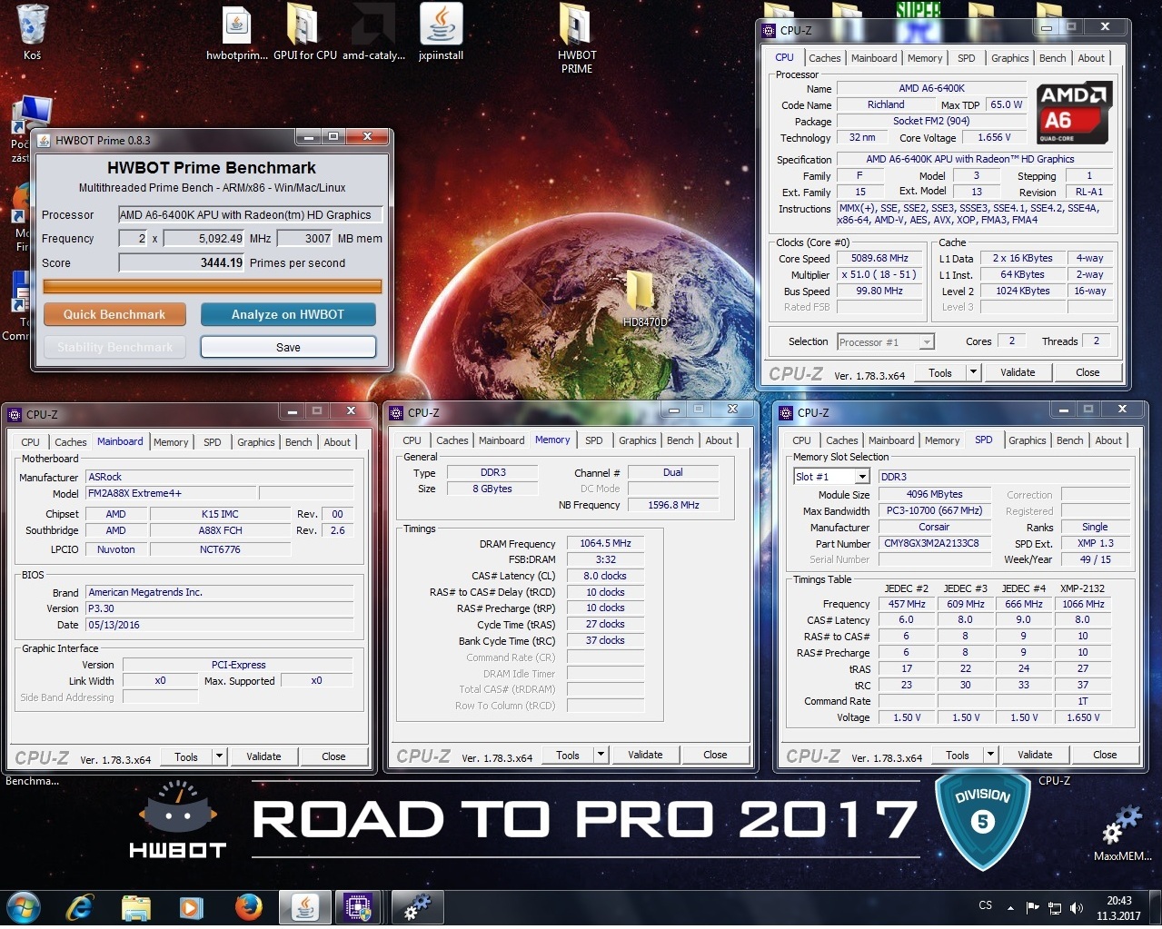Open Graphics tab in top-right CPU-Z

1009,58
